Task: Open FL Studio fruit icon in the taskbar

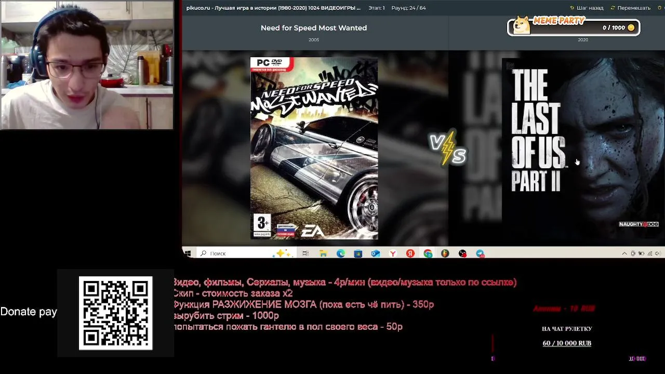Action: (x=445, y=253)
